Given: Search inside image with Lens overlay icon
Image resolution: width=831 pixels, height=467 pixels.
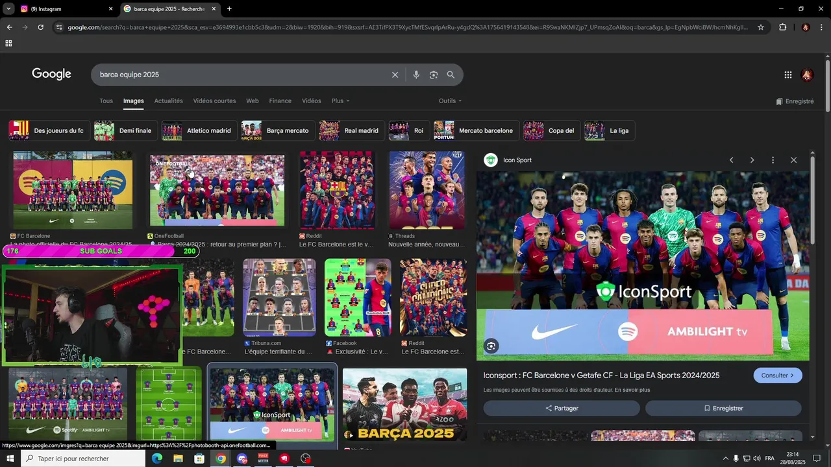Looking at the screenshot, I should 491,346.
